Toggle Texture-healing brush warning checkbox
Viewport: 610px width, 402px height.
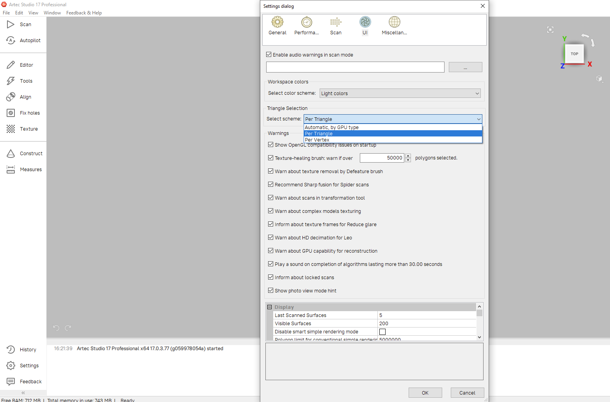click(x=270, y=158)
